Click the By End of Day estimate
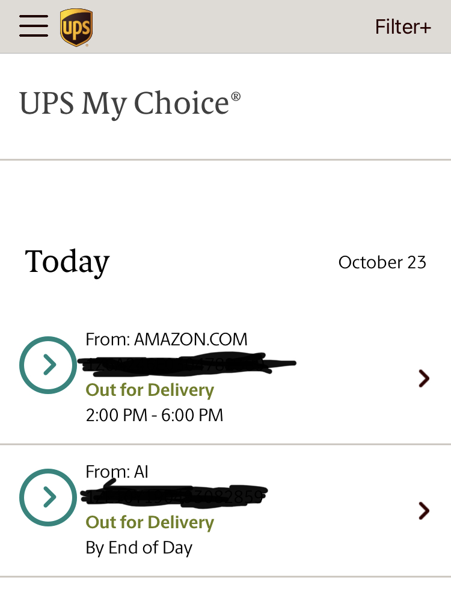Screen dimensions: 451x592 click(139, 548)
